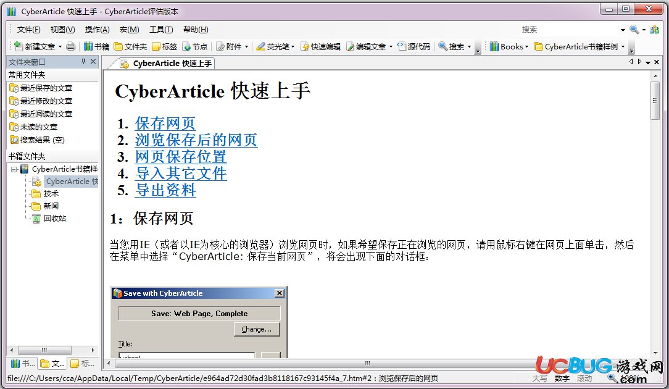Open the Books toolbar menu
669x389 pixels.
pos(509,46)
